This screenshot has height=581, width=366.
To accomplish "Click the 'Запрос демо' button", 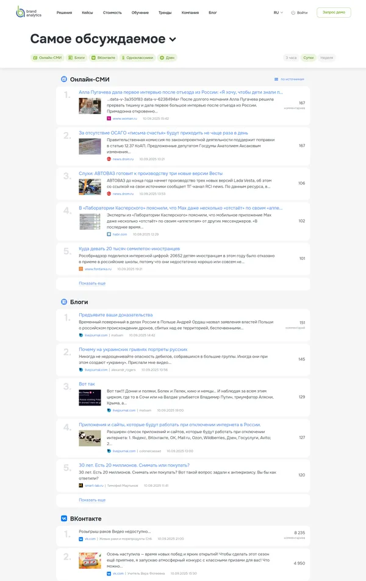I will tap(334, 12).
